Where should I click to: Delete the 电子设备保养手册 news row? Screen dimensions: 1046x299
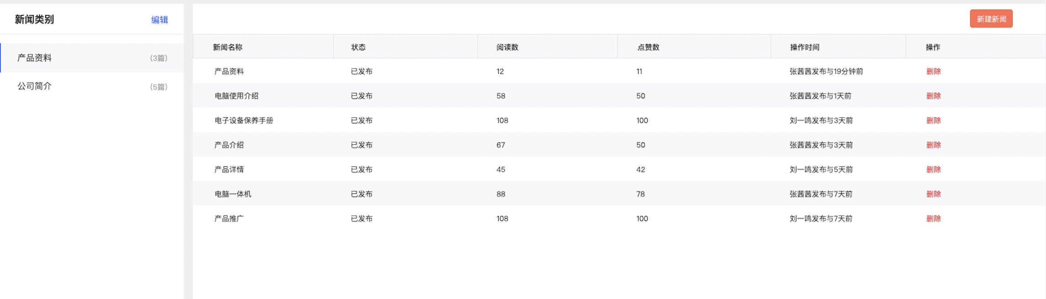pyautogui.click(x=933, y=121)
